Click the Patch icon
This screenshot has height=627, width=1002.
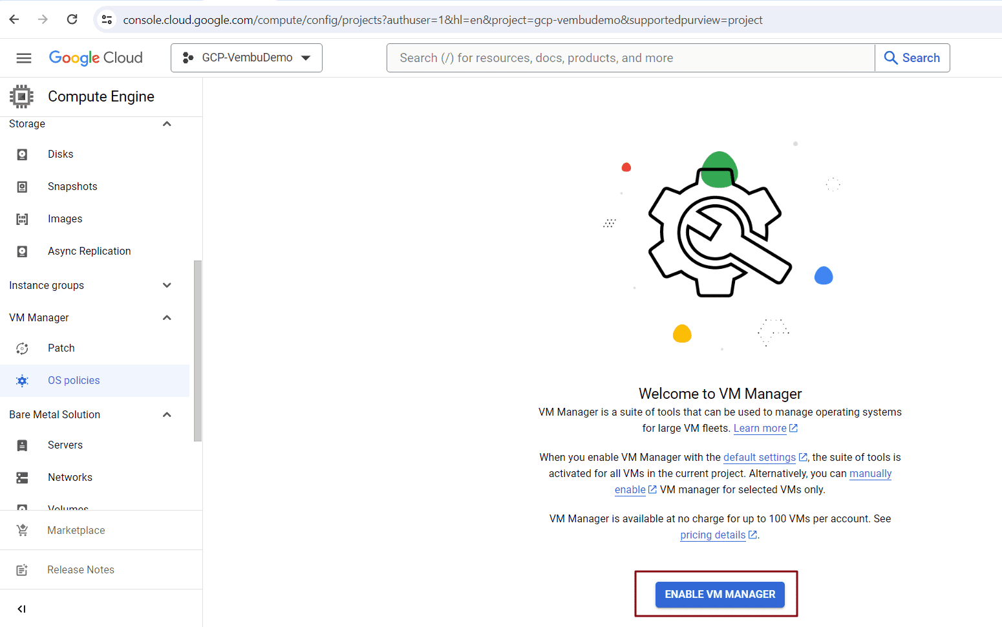click(x=22, y=348)
